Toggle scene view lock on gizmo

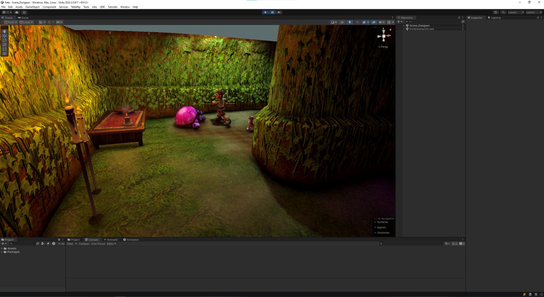point(390,29)
